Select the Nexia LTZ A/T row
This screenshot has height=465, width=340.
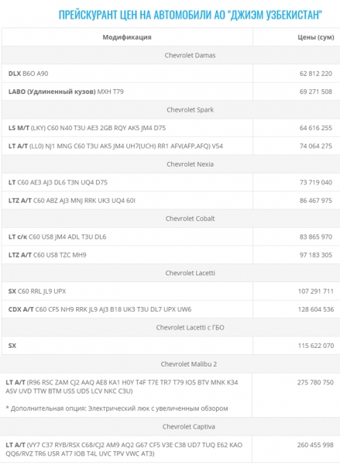(x=128, y=201)
